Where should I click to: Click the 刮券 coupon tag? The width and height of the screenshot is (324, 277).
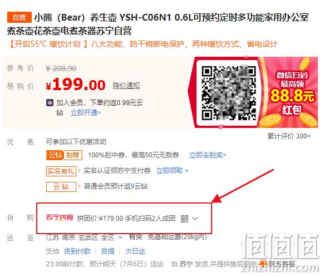pyautogui.click(x=73, y=155)
